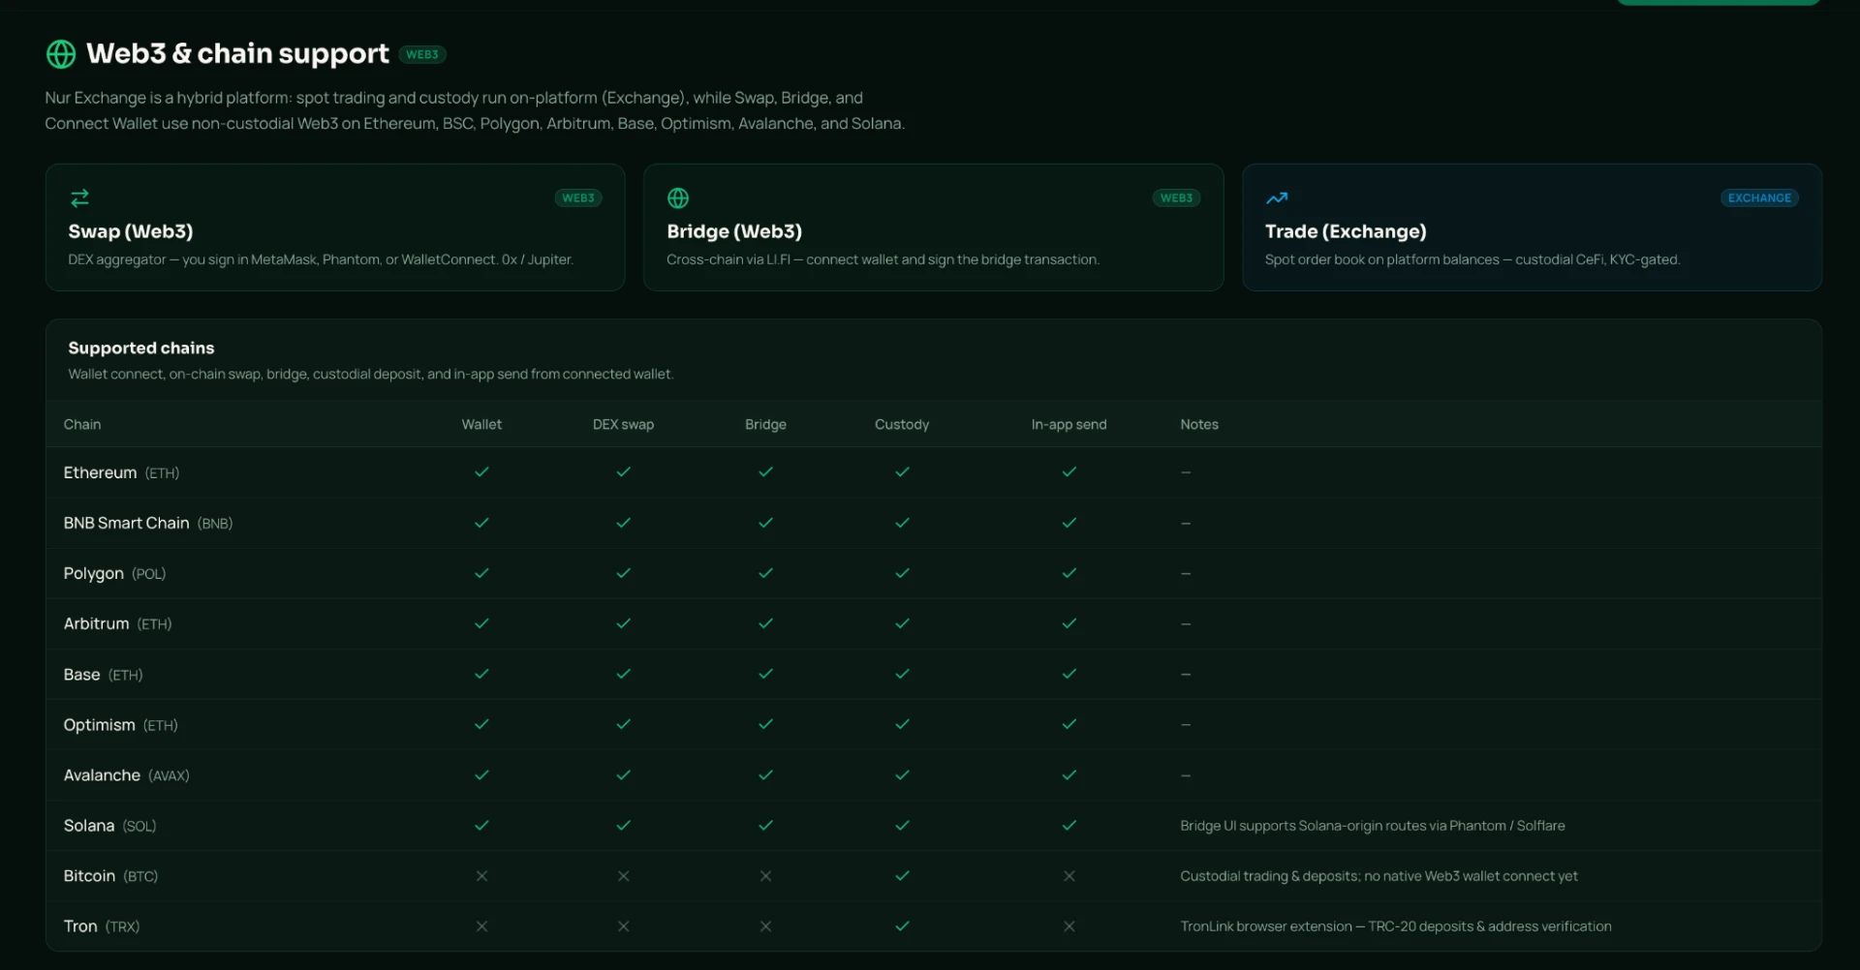The width and height of the screenshot is (1860, 970).
Task: Click the Ethereum (ETH) chain name
Action: click(x=121, y=472)
